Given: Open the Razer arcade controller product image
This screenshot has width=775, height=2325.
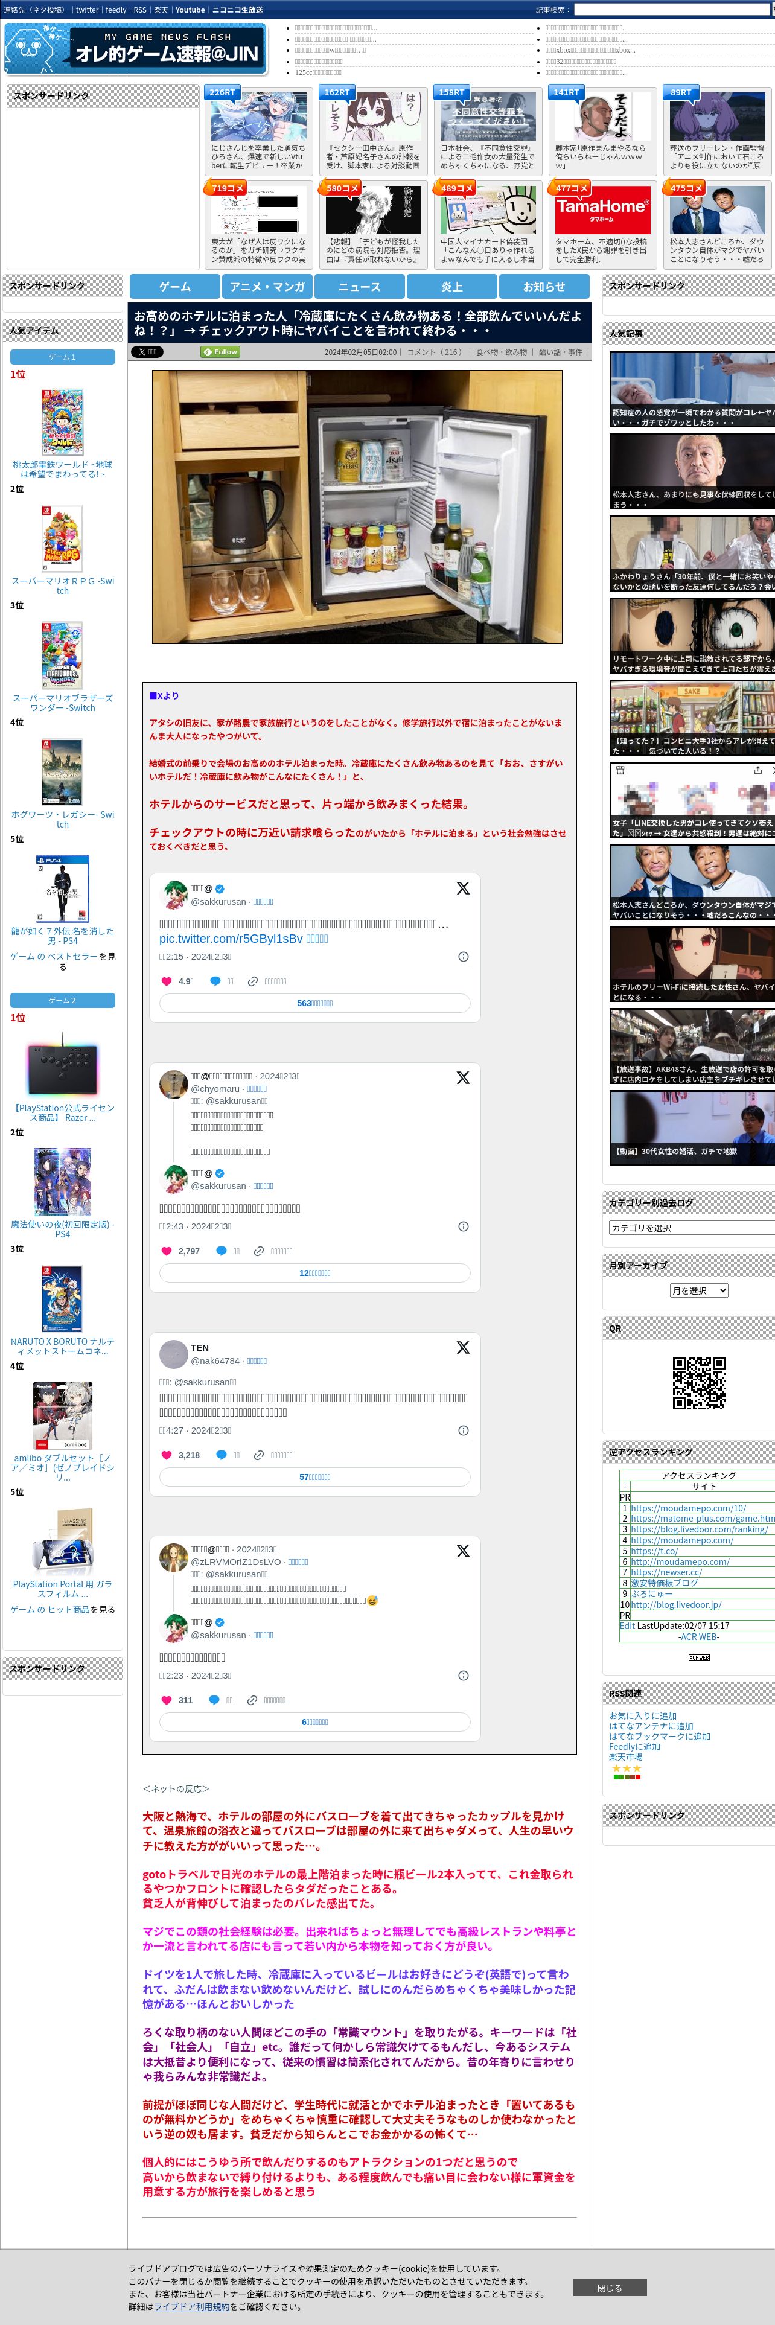Looking at the screenshot, I should 62,1066.
